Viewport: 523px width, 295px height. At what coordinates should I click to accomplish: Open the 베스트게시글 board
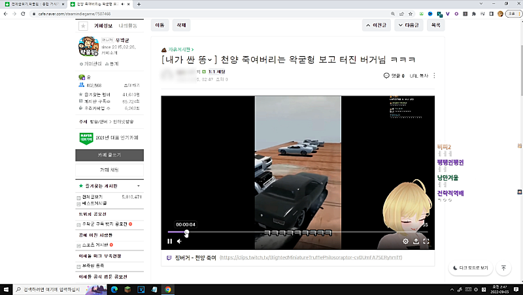(x=95, y=203)
